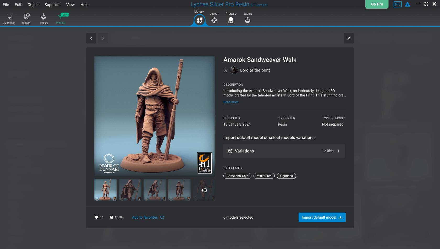
Task: Select the second cloaked figure thumbnail
Action: click(130, 190)
